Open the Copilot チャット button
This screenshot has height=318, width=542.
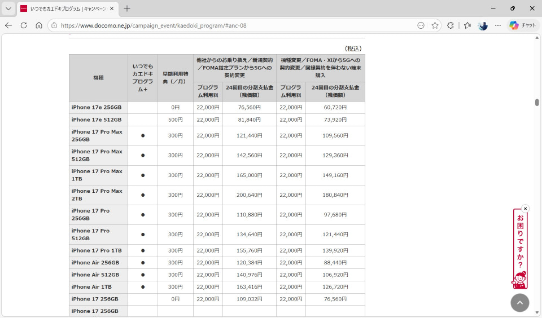pyautogui.click(x=522, y=25)
